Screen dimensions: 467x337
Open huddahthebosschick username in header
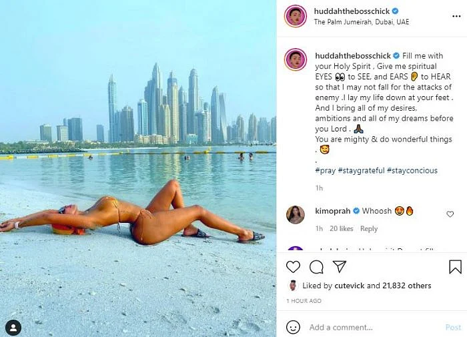[352, 11]
